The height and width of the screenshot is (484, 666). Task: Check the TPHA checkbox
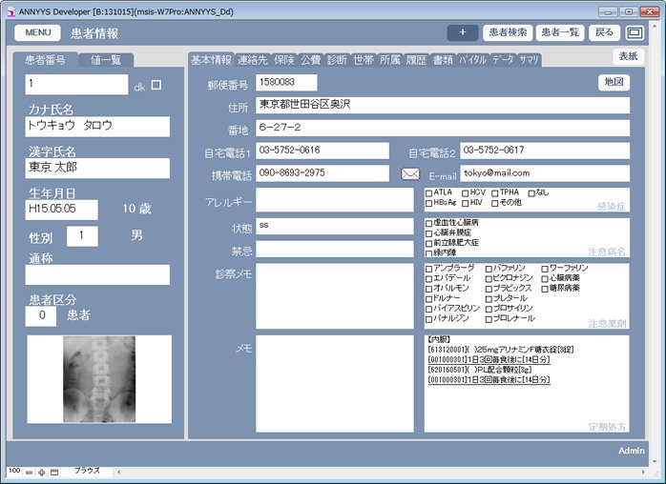(x=495, y=193)
